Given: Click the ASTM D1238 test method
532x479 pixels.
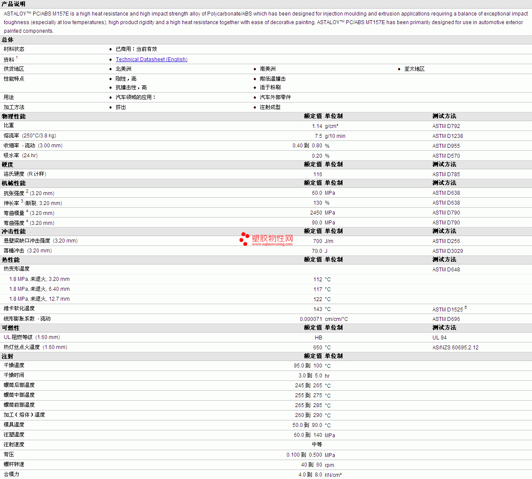Looking at the screenshot, I should point(448,136).
